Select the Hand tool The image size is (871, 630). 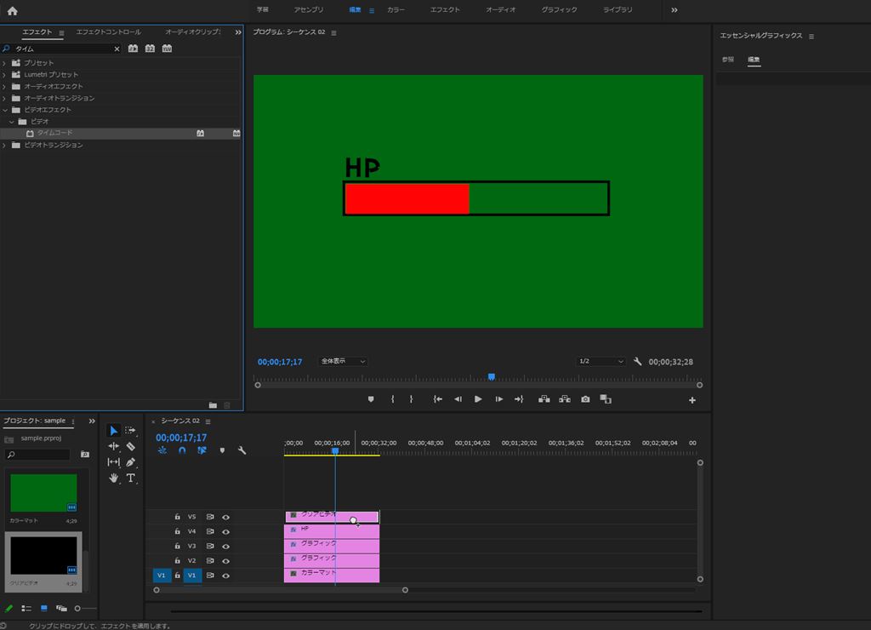[114, 478]
